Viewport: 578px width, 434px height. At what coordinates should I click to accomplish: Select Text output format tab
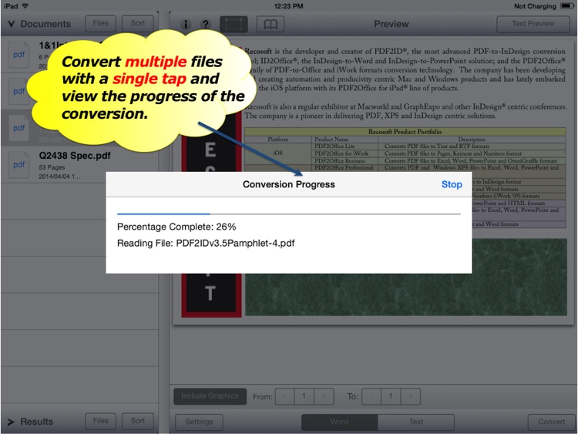tap(416, 422)
